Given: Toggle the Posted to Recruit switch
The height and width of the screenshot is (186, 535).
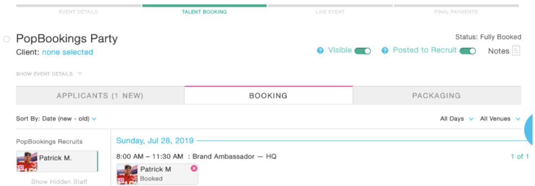Looking at the screenshot, I should click(x=468, y=51).
